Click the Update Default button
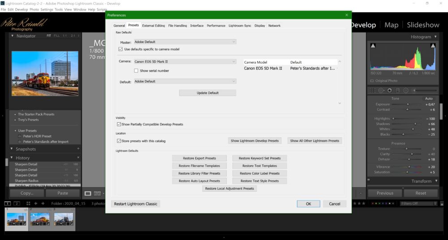 tap(207, 93)
